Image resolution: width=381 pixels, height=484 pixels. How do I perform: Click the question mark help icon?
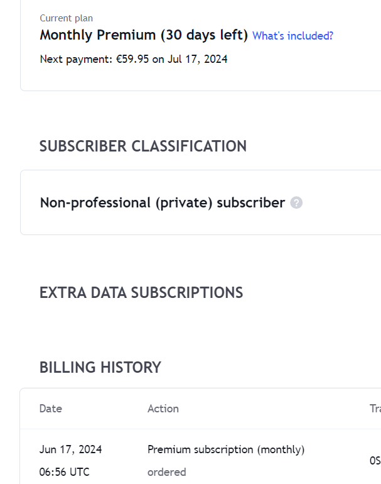296,203
